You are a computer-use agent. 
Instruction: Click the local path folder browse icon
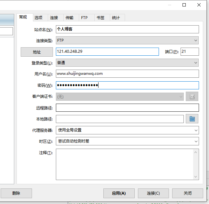point(192,119)
